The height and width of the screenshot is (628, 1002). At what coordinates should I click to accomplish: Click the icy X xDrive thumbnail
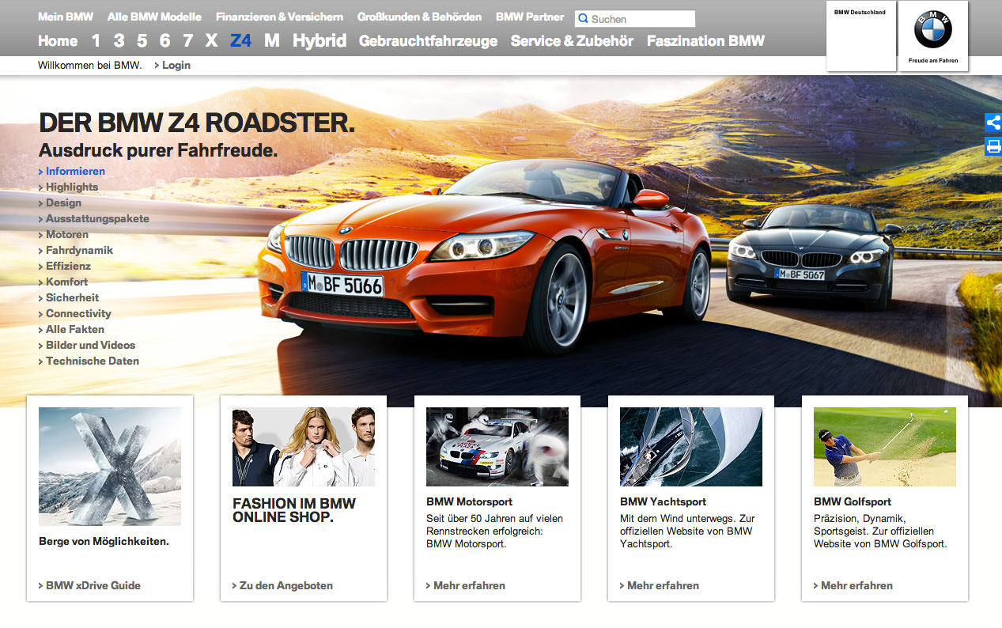tap(110, 467)
